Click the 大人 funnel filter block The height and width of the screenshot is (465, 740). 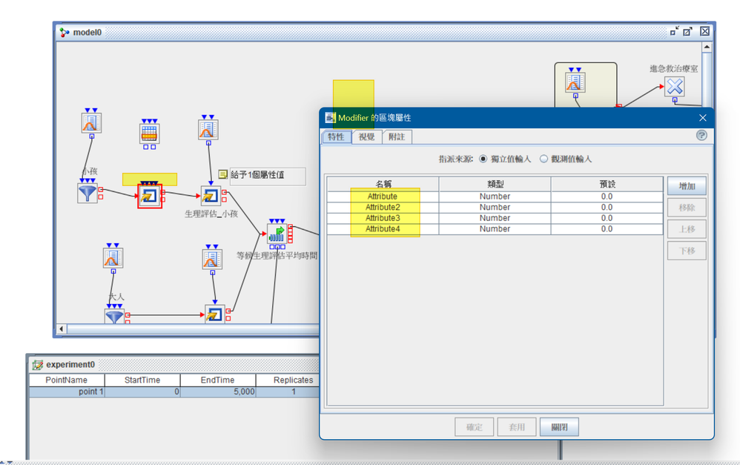114,316
